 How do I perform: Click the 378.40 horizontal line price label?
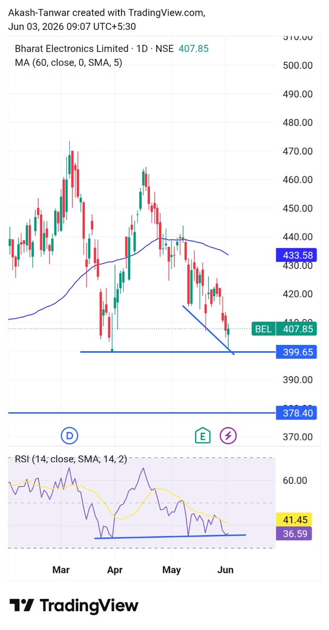[295, 414]
